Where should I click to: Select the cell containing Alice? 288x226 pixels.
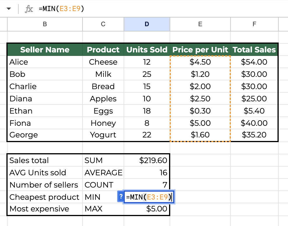(x=45, y=62)
